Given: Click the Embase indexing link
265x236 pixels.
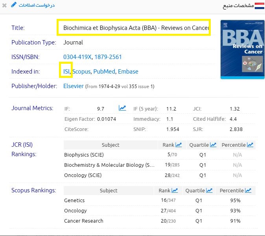Looking at the screenshot, I should tap(128, 72).
